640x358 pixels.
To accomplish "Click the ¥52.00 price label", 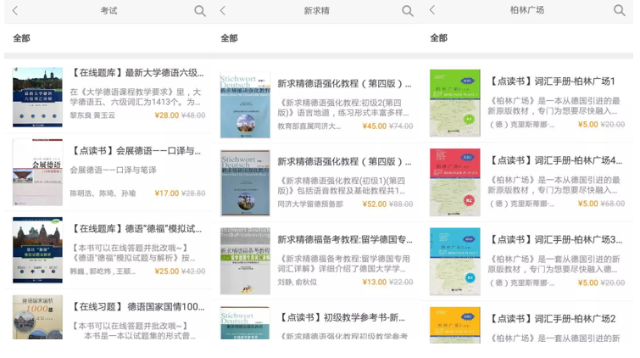I will 375,204.
